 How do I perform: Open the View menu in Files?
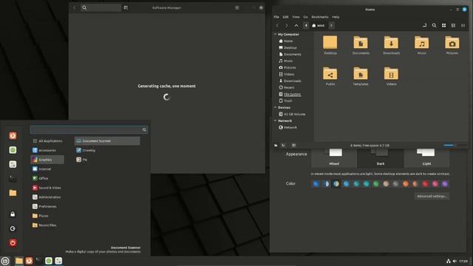tap(296, 17)
